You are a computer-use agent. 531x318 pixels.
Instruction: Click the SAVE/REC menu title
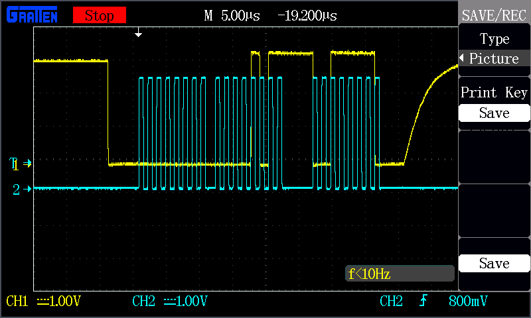494,15
